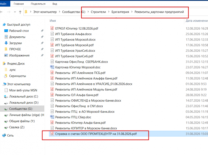Click the pin icon beside Изображения

pos(42,55)
